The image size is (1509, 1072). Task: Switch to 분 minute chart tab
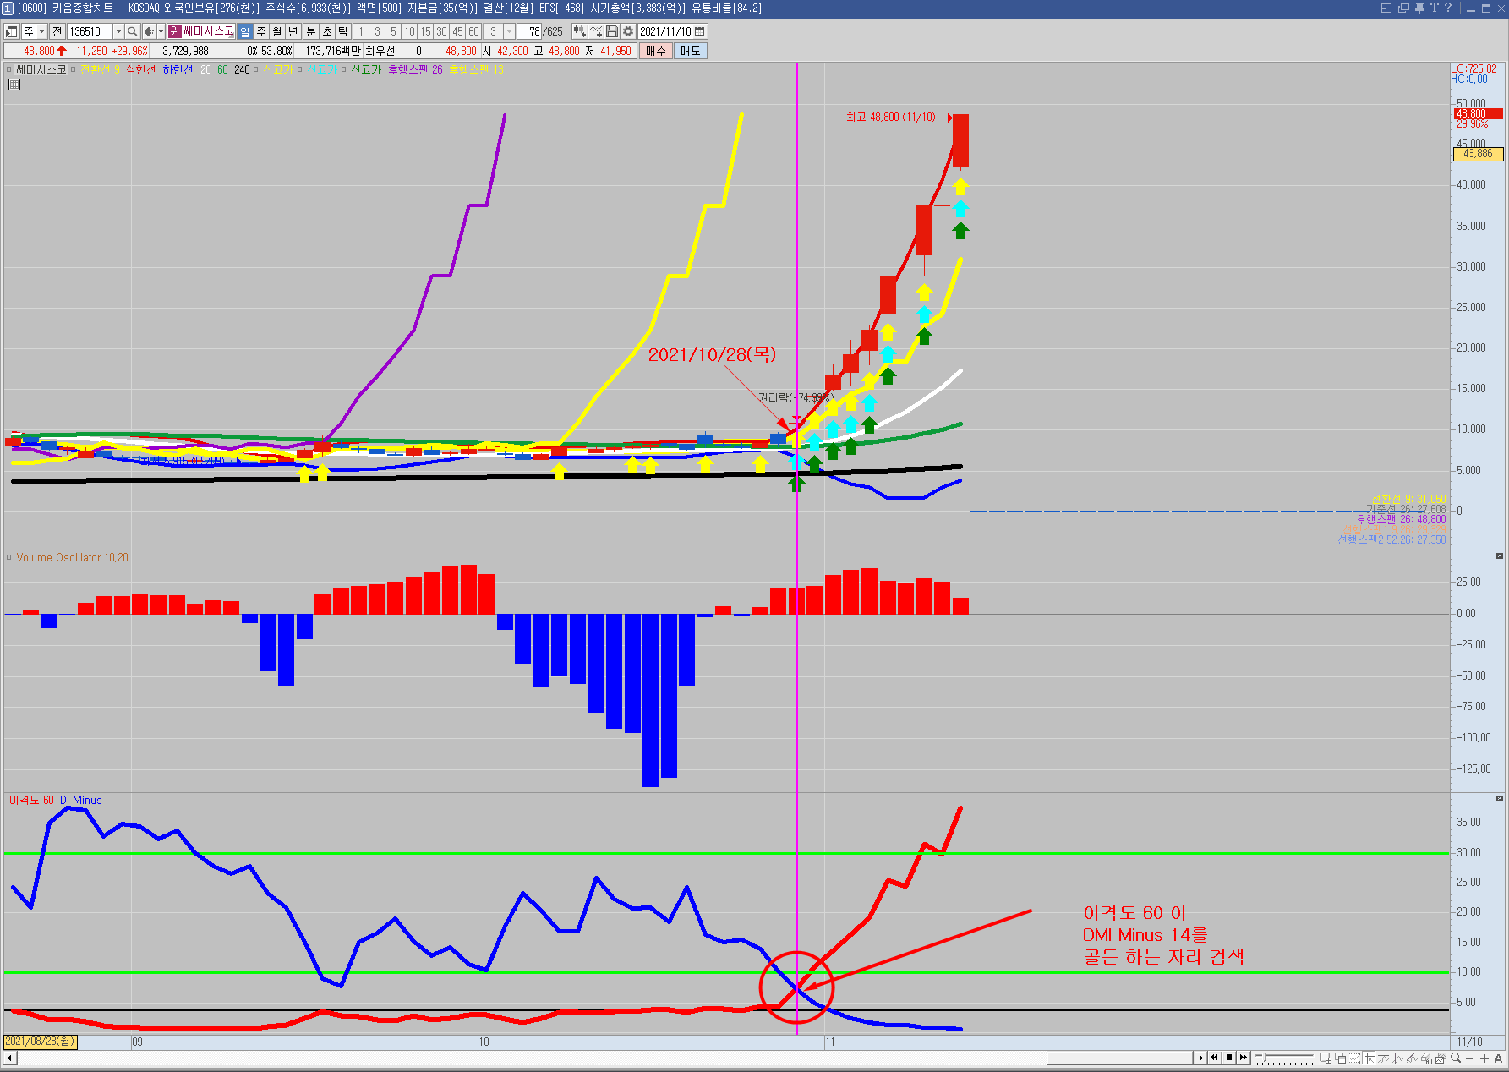coord(310,31)
